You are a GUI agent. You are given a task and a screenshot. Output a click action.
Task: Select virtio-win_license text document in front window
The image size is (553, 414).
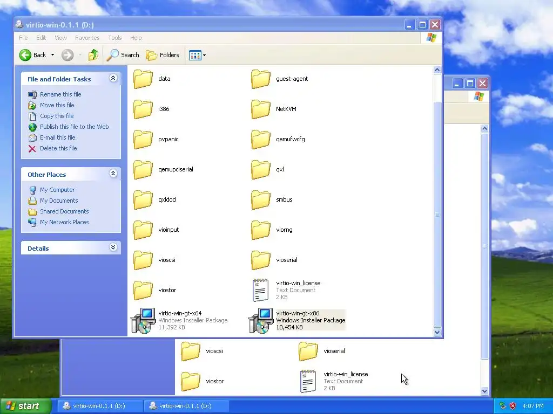point(286,290)
